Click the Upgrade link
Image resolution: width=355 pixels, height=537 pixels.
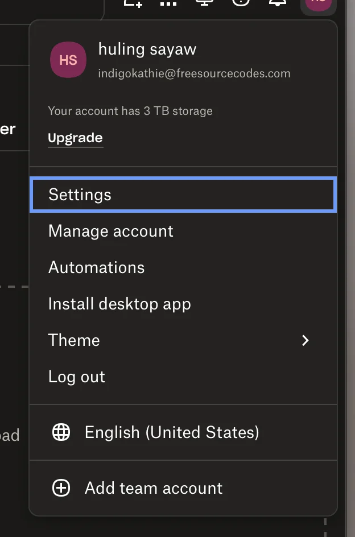(x=76, y=138)
